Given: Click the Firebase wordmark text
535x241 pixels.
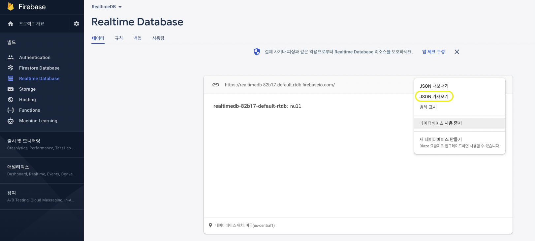Looking at the screenshot, I should pyautogui.click(x=32, y=7).
